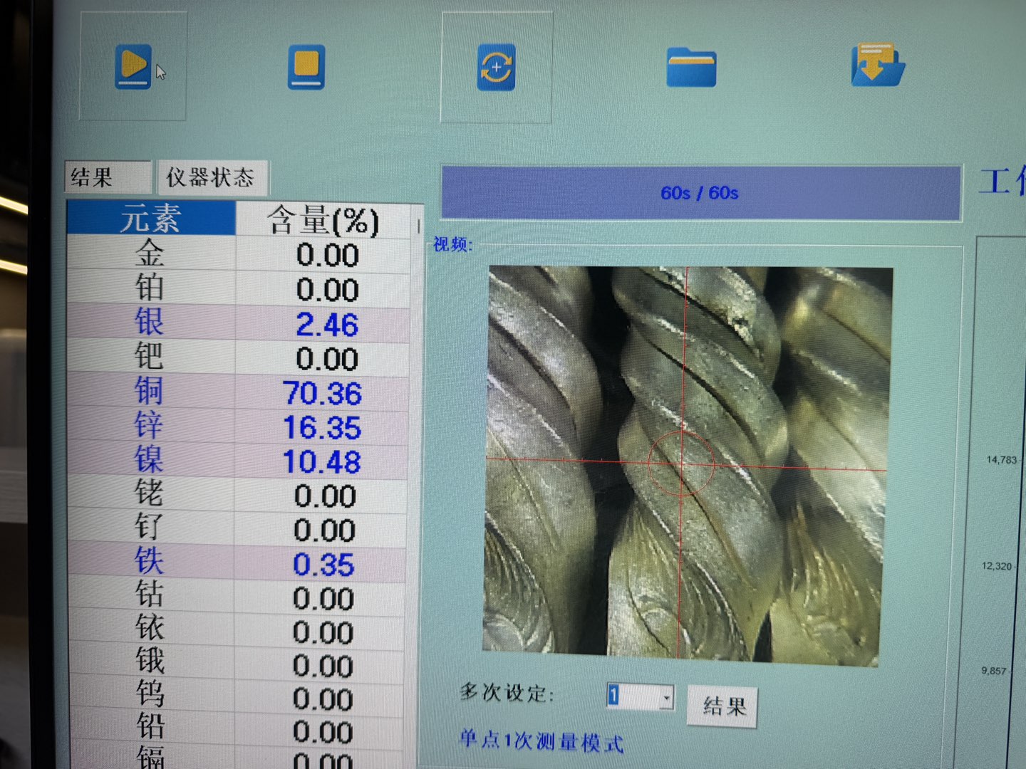
Task: Select the 银 row in results table
Action: pos(150,323)
